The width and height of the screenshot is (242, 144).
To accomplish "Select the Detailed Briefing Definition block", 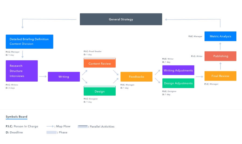I will click(x=30, y=41).
